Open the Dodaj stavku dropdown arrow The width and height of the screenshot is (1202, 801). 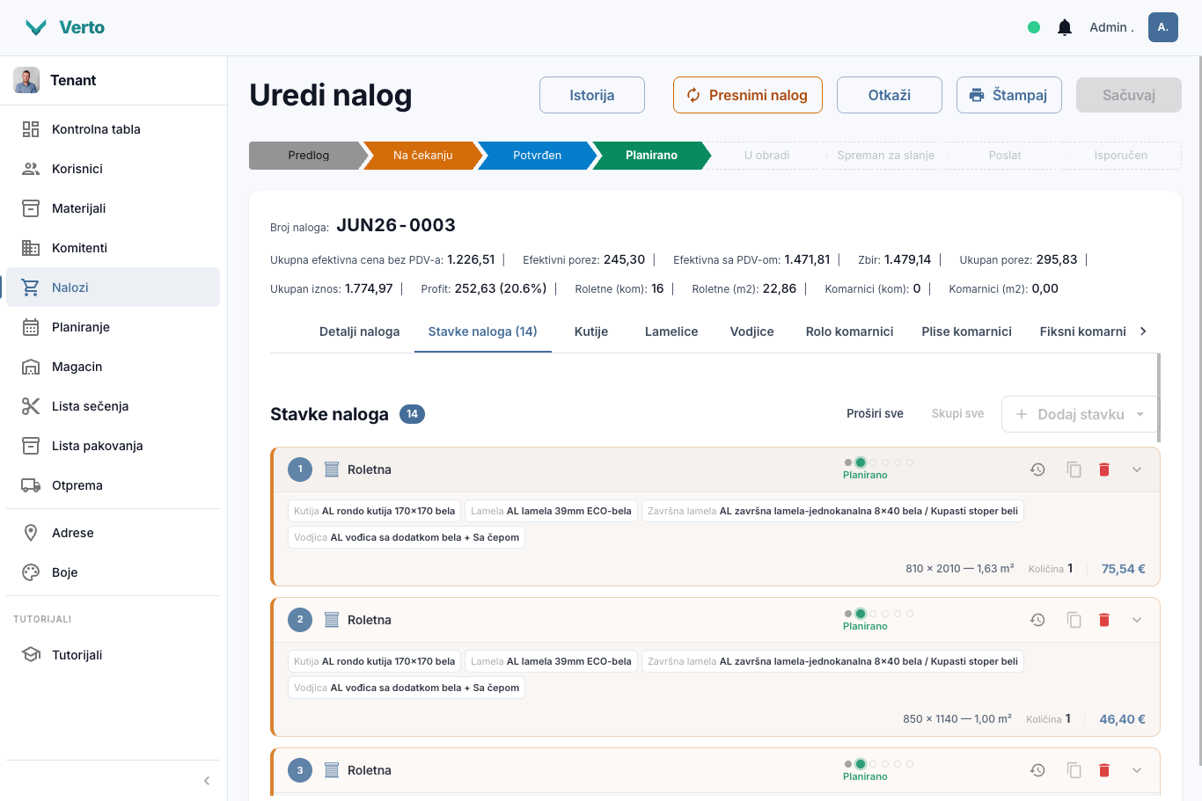click(x=1140, y=414)
